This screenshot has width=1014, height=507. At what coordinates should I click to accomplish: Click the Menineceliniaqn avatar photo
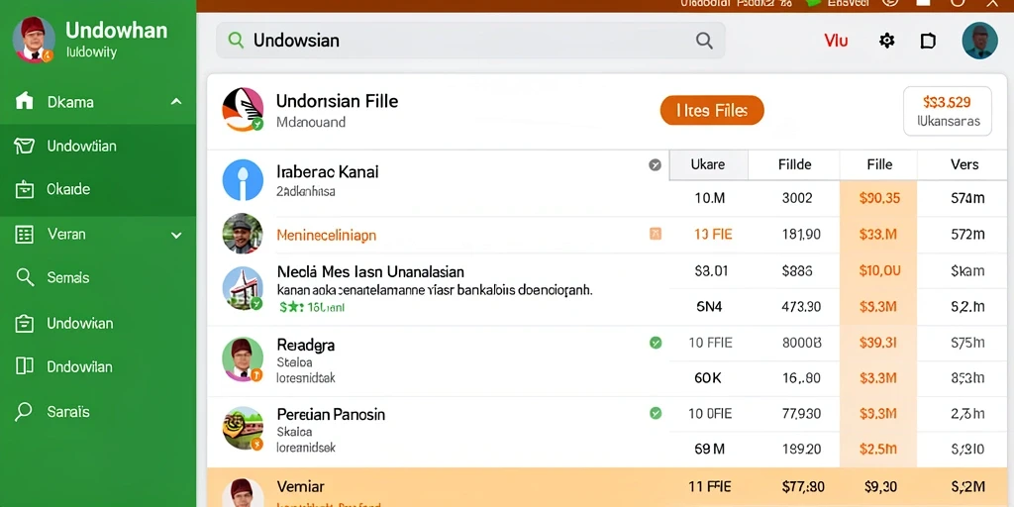pos(243,234)
